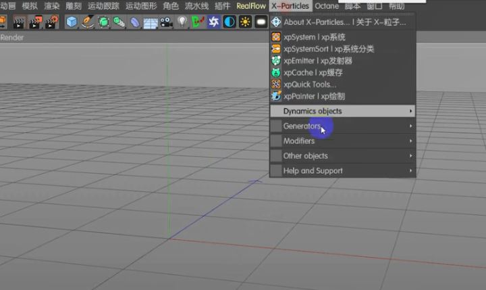This screenshot has width=486, height=290.
Task: Open the 流水线 pipeline menu
Action: point(197,6)
